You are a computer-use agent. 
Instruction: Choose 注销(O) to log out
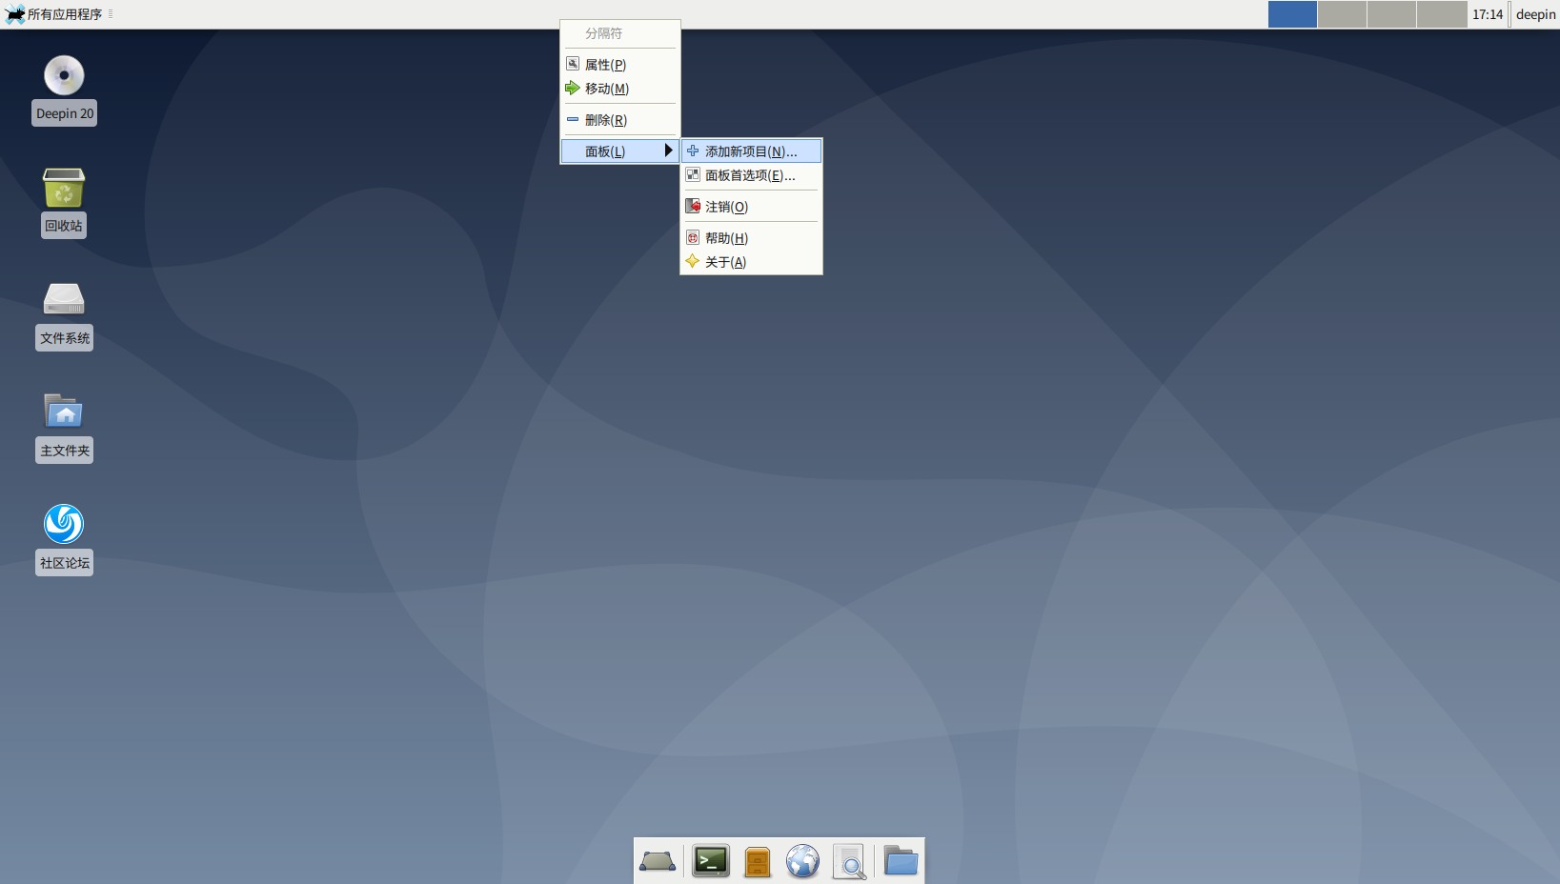click(x=751, y=207)
